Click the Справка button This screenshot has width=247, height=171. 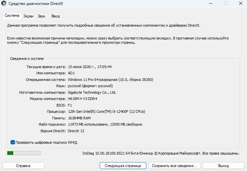click(x=23, y=166)
